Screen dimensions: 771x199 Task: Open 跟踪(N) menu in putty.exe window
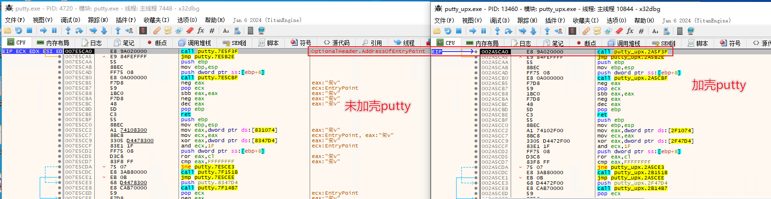click(x=98, y=20)
